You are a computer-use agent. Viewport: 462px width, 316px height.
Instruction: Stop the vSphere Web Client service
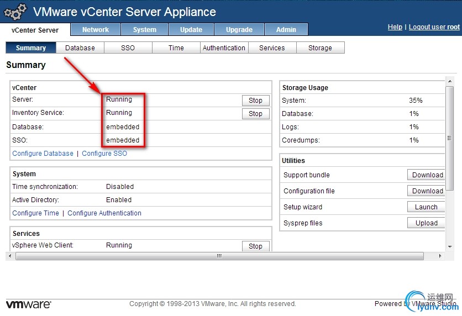tap(255, 246)
